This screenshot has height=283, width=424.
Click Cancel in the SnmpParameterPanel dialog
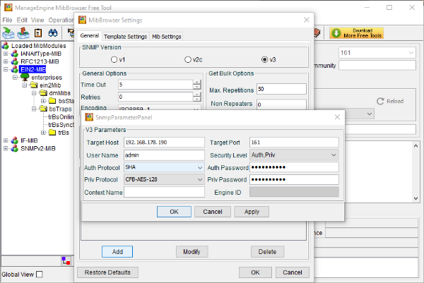[213, 212]
